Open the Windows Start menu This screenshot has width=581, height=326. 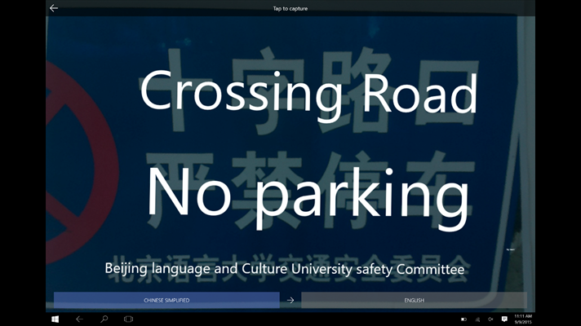[55, 319]
